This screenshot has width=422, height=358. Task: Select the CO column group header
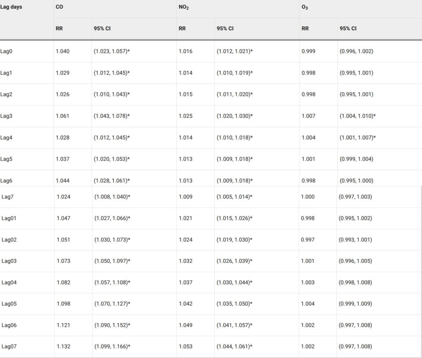pyautogui.click(x=59, y=7)
